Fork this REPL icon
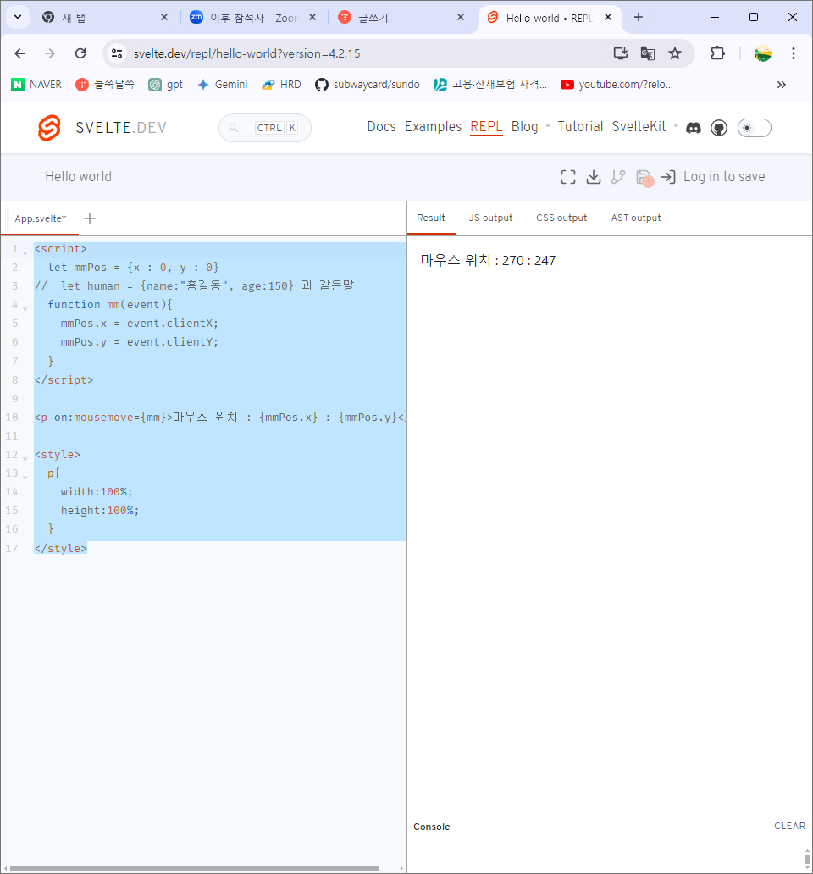The image size is (813, 874). (618, 177)
